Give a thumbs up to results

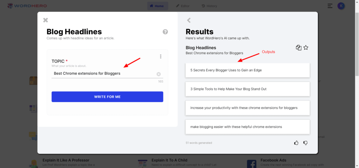(296, 143)
